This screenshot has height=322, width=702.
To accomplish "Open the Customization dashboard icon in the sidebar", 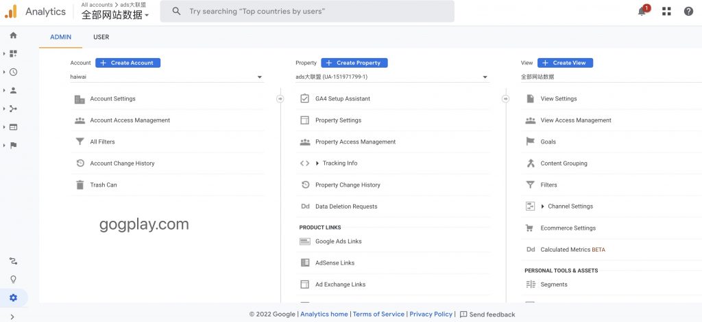I will point(13,53).
